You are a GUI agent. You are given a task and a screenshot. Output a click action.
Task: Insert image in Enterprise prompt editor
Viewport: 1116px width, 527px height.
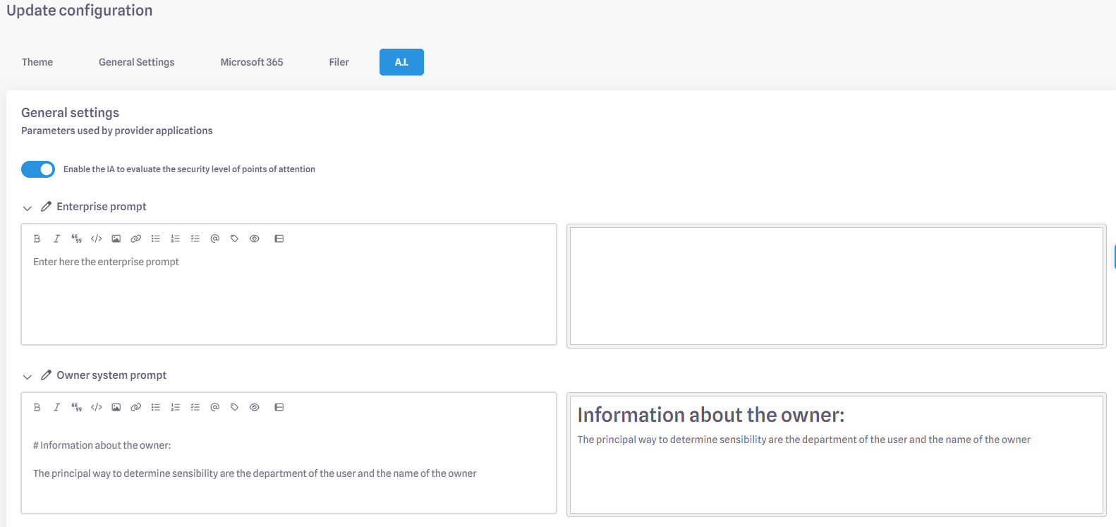coord(116,238)
